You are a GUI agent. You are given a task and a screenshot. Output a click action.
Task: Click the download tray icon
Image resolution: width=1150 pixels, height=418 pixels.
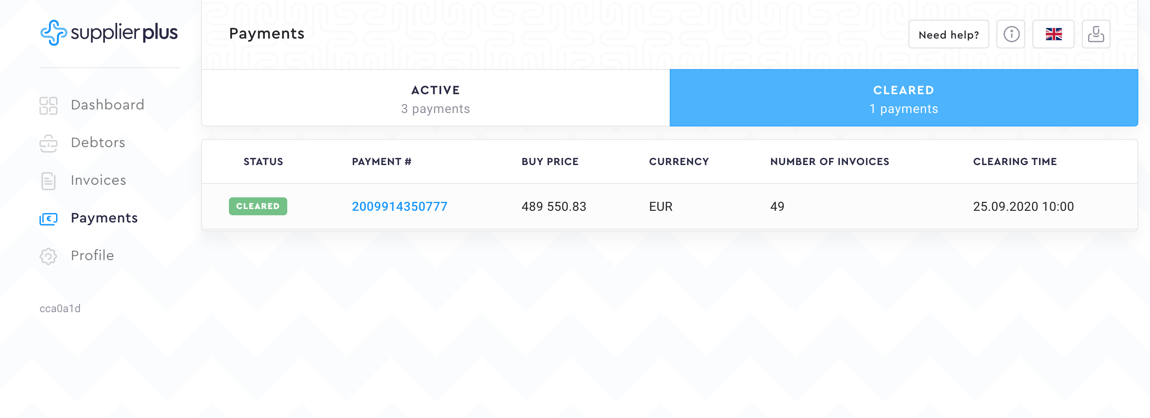(x=1096, y=35)
